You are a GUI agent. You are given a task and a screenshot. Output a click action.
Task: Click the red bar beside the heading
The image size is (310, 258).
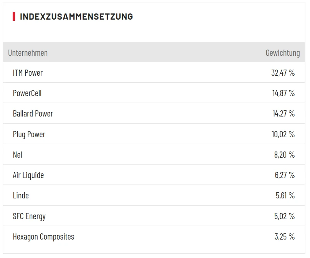click(14, 17)
